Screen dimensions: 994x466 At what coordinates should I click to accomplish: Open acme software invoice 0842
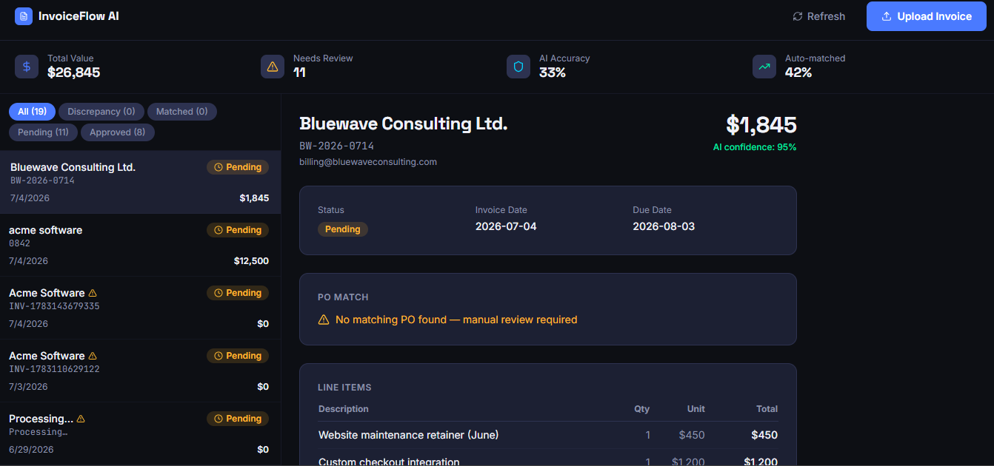point(140,246)
